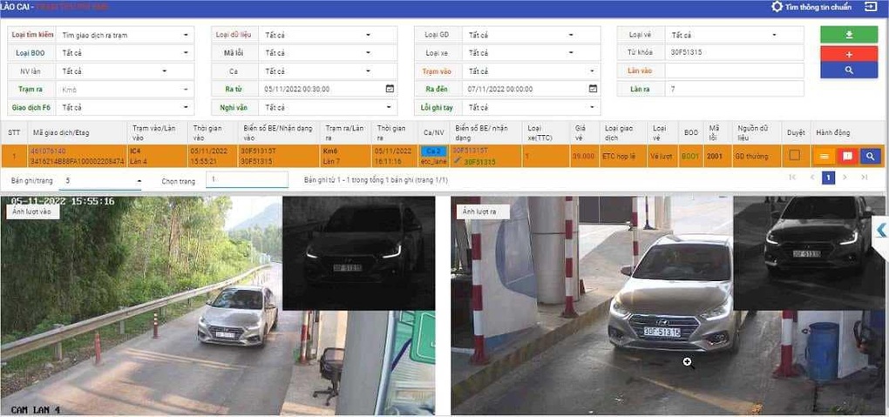Click the 39.000 ticket price cell
The image size is (889, 417).
coord(583,156)
